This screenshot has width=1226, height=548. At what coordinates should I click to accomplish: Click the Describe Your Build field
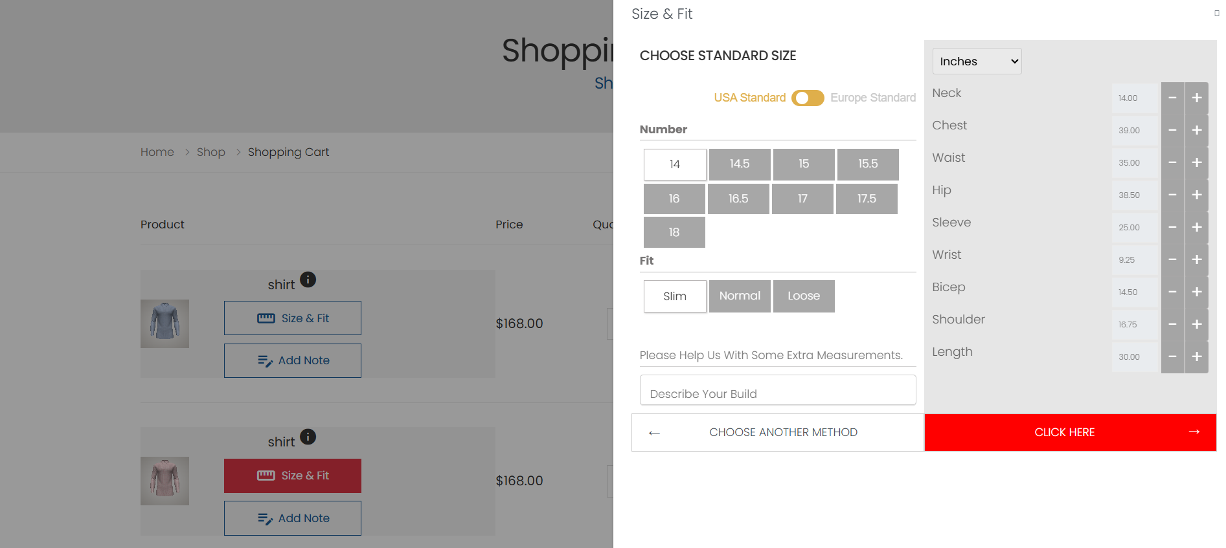pyautogui.click(x=777, y=391)
